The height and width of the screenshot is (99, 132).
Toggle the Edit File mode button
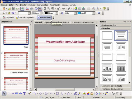22,8
